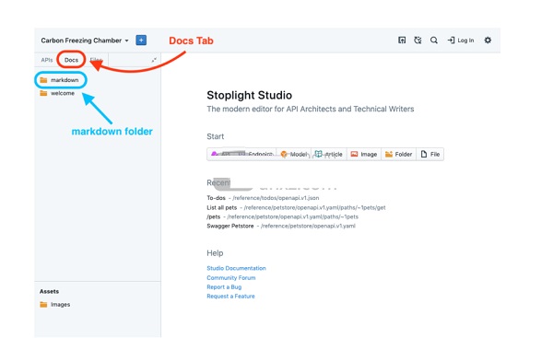Viewport: 553px width, 338px height.
Task: Switch to the Docs tab
Action: point(71,60)
